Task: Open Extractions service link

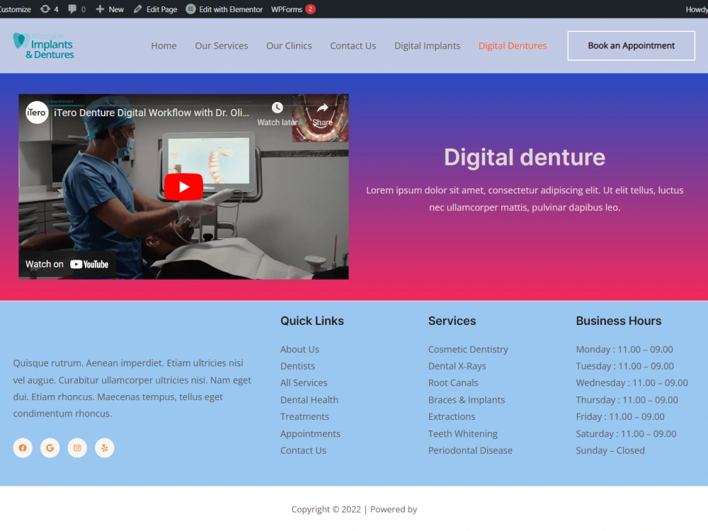Action: (x=452, y=417)
